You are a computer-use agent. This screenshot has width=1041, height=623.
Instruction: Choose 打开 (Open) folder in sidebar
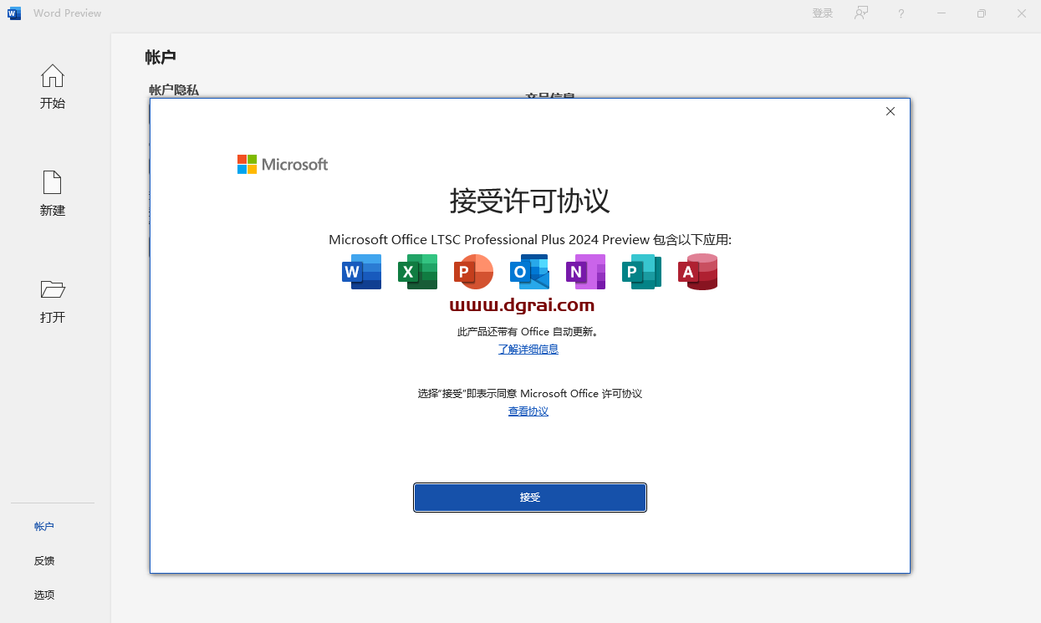tap(53, 301)
